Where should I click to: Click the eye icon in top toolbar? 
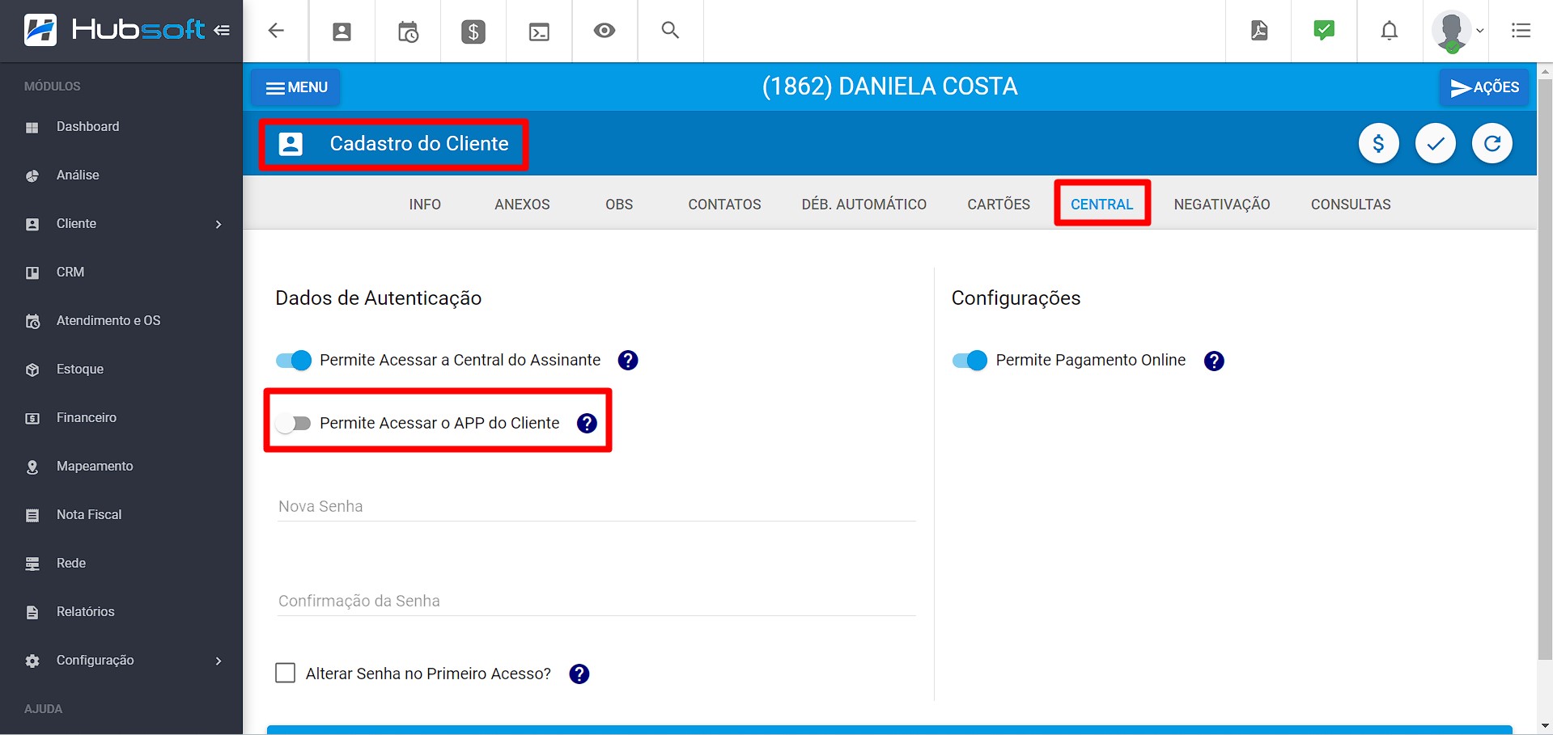click(x=605, y=31)
